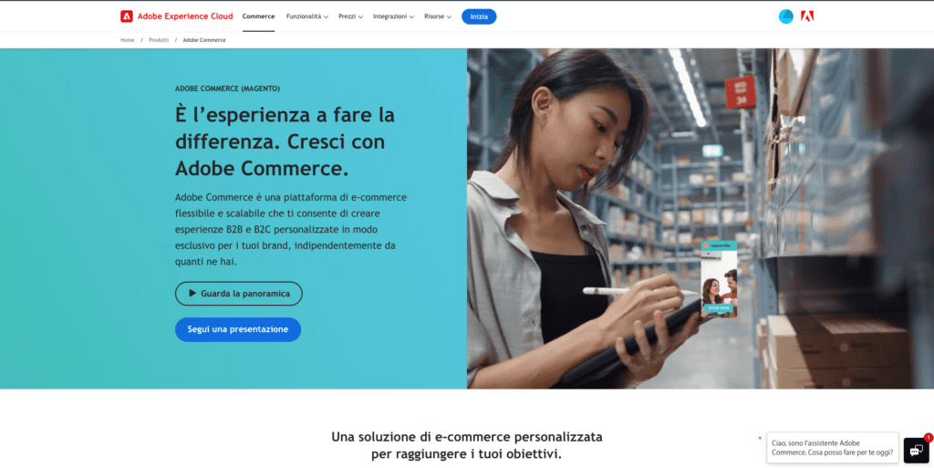The image size is (934, 468).
Task: Click the assistant greeting message bubble
Action: point(832,448)
